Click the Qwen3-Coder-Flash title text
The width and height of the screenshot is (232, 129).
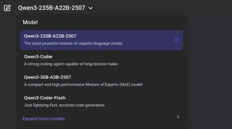point(45,98)
